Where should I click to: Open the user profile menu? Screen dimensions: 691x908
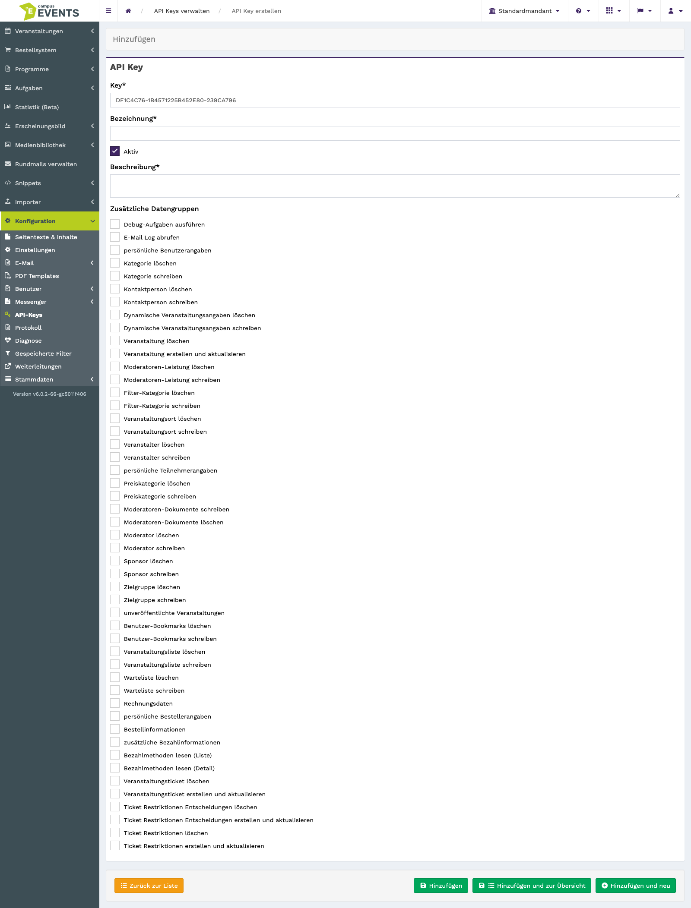675,11
